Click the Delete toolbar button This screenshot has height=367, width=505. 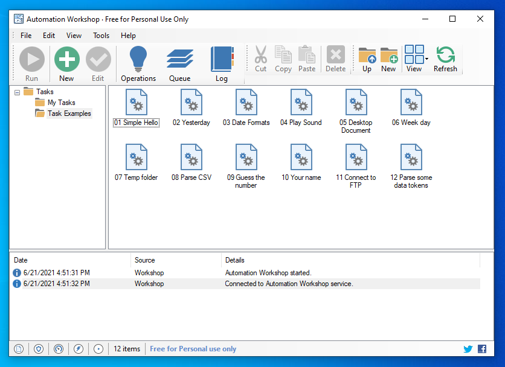click(x=336, y=59)
